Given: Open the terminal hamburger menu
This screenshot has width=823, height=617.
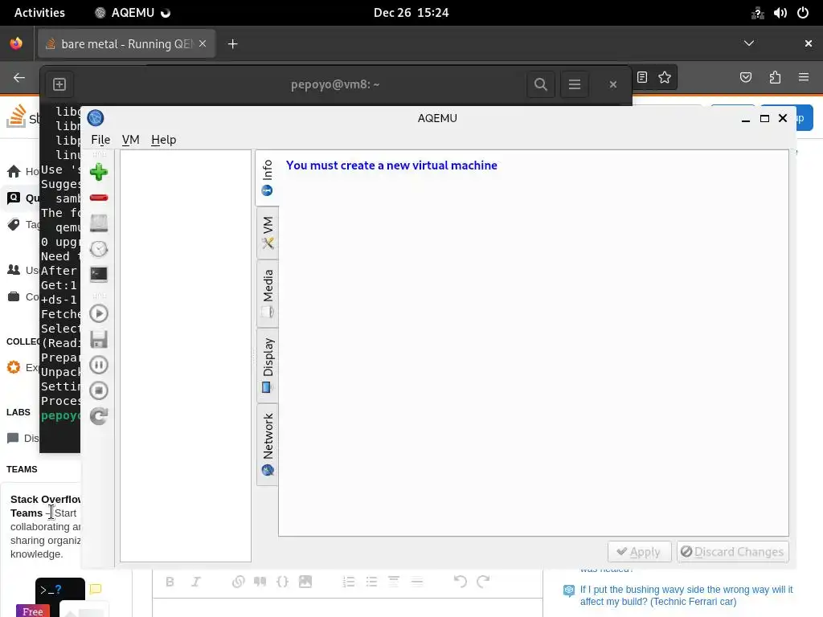Looking at the screenshot, I should point(574,84).
